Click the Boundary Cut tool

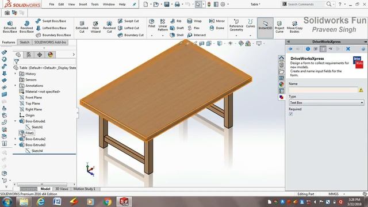click(131, 35)
